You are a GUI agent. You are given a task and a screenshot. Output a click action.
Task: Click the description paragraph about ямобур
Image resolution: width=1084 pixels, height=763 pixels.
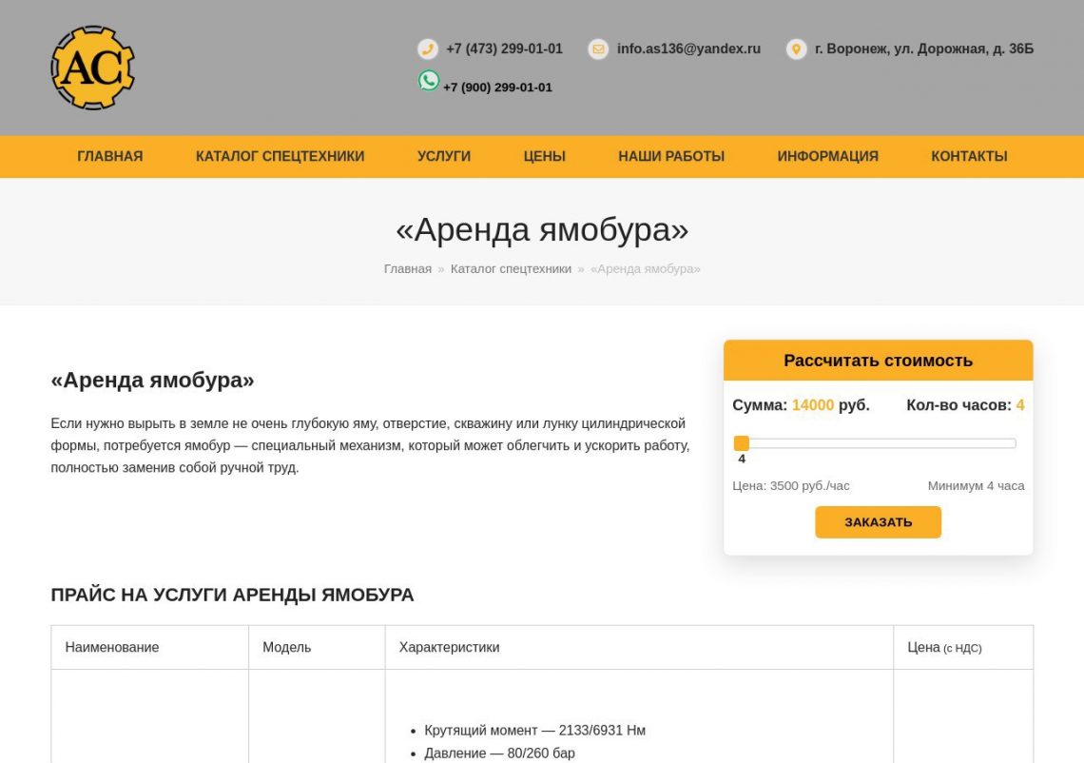tap(370, 445)
